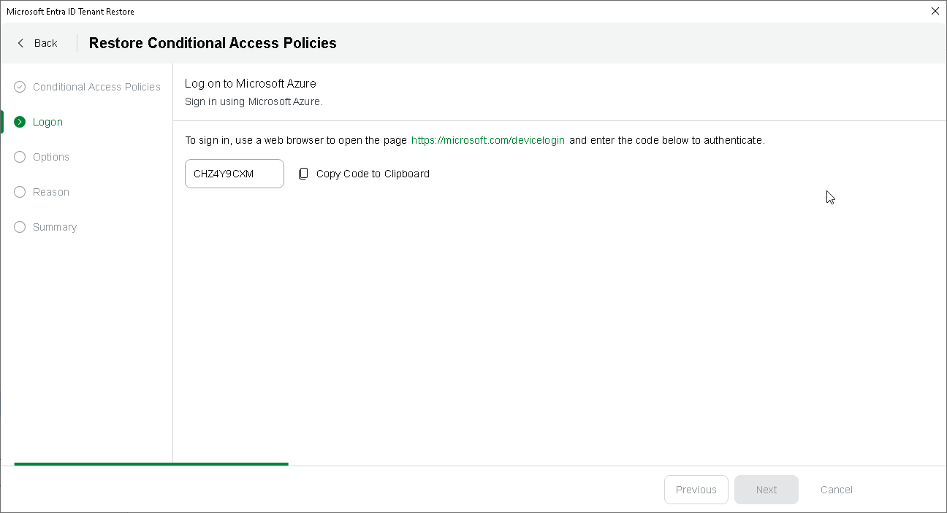Click the green wizard progress bar
Viewport: 947px width, 513px height.
(151, 463)
